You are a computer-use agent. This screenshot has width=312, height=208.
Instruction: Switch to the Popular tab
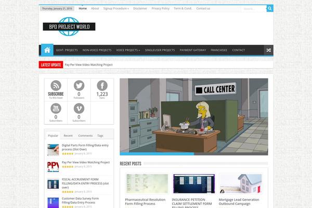pyautogui.click(x=53, y=136)
